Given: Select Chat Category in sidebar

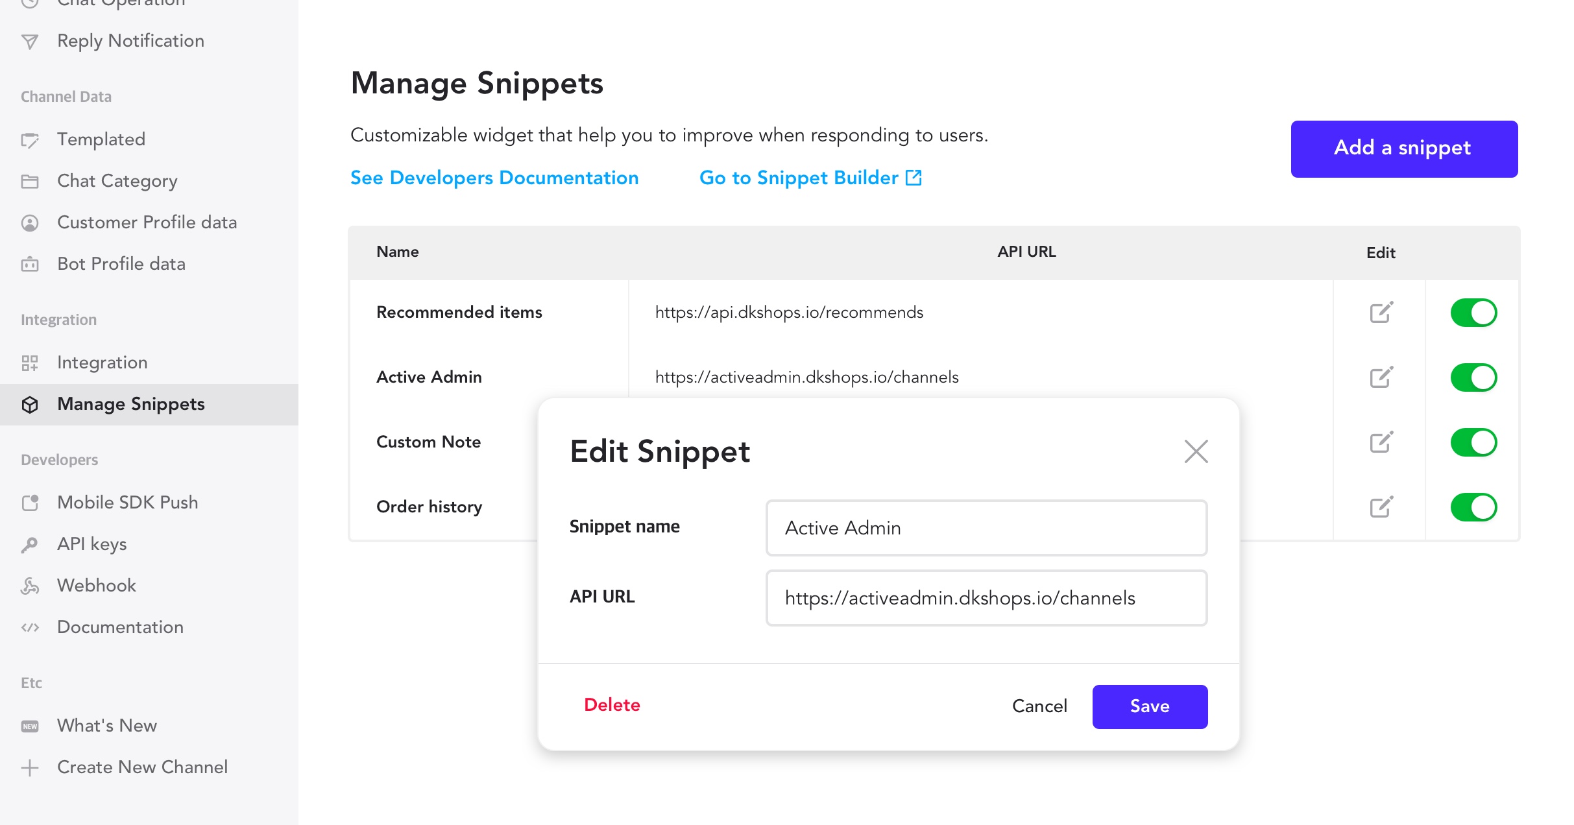Looking at the screenshot, I should point(117,181).
